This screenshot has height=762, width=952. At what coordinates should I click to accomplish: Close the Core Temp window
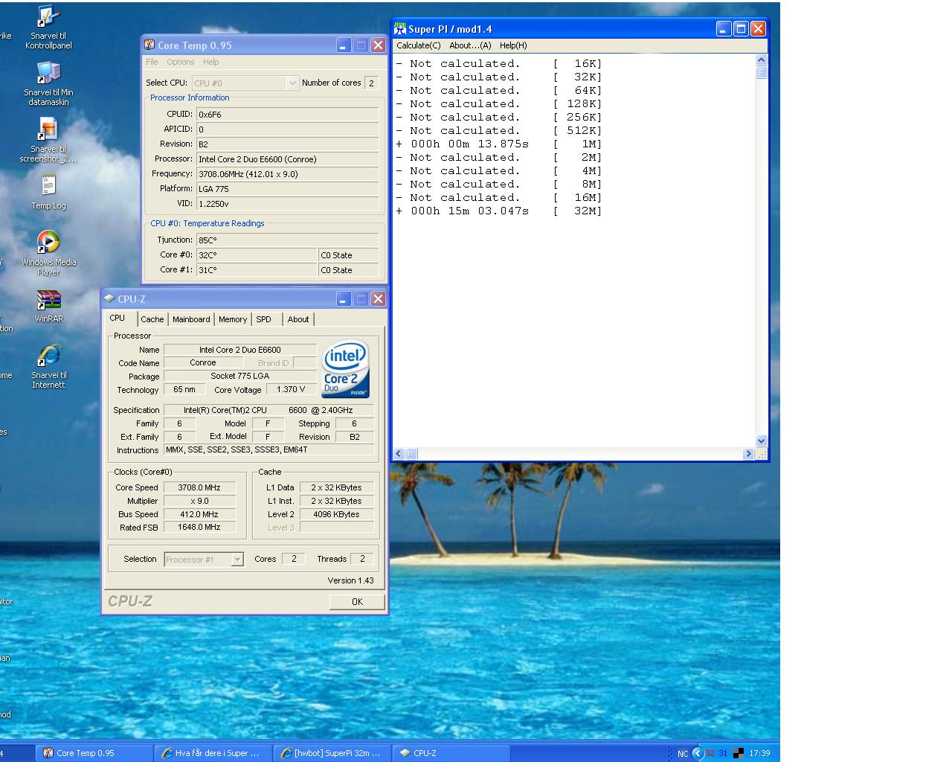[x=378, y=45]
